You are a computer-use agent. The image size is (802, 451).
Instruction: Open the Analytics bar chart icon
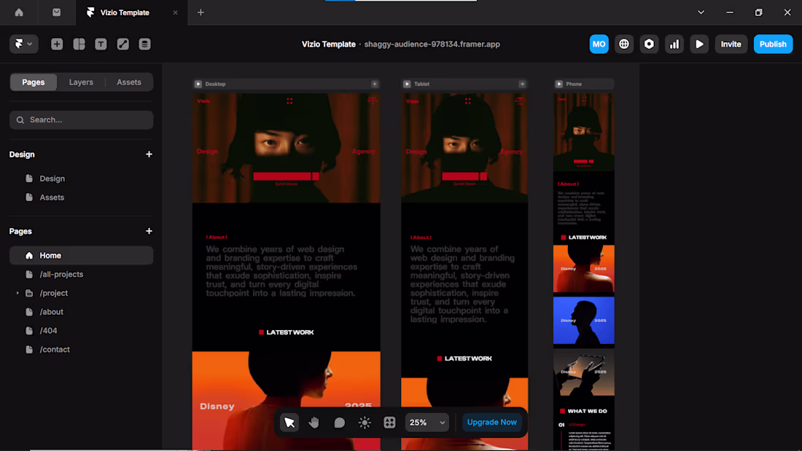coord(674,44)
